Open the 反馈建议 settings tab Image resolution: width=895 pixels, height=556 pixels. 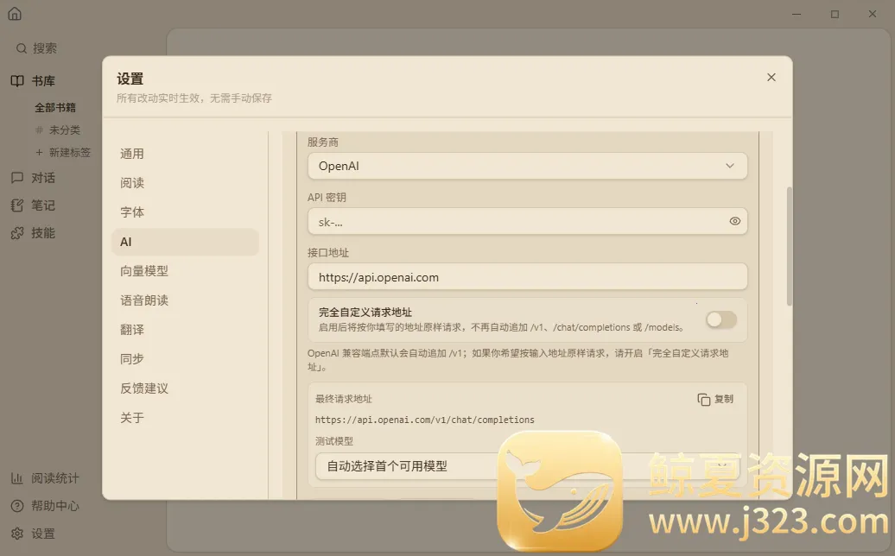click(x=185, y=389)
